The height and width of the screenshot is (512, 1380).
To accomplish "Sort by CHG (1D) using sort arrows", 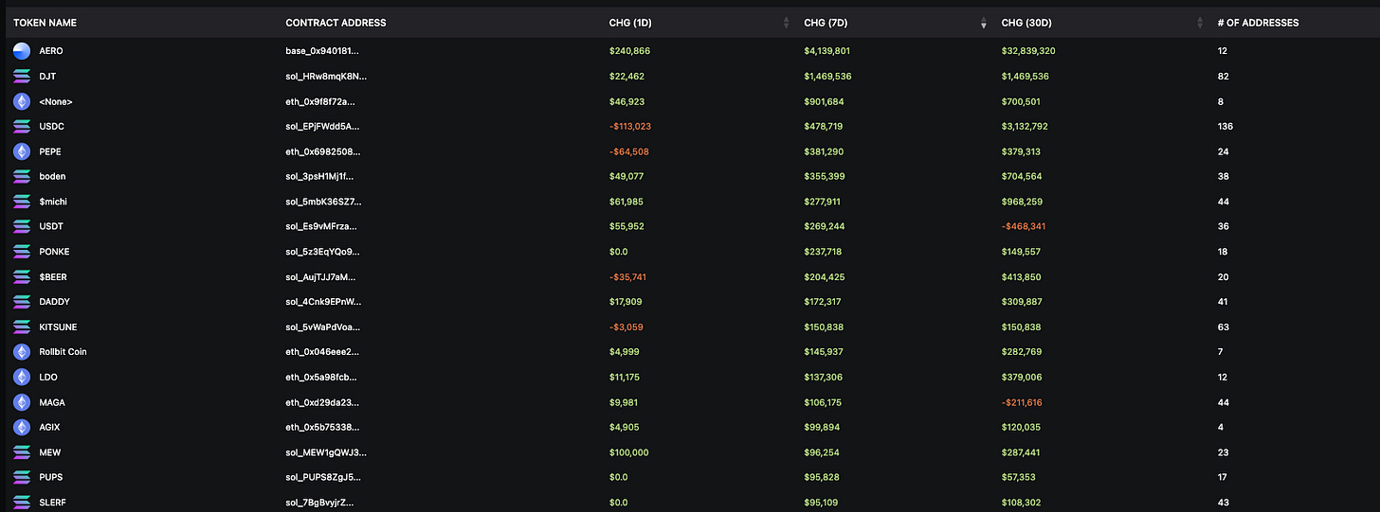I will point(787,23).
